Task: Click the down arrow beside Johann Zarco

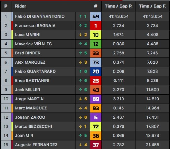Action: (x=81, y=117)
